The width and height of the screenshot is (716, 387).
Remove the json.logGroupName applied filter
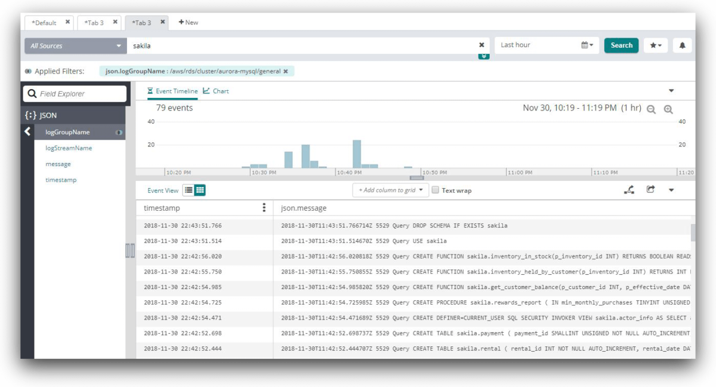tap(286, 71)
